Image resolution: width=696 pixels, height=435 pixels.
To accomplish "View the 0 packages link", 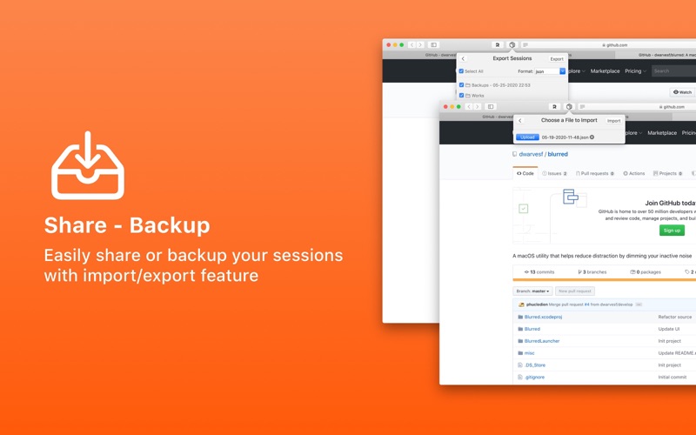I will (x=646, y=272).
